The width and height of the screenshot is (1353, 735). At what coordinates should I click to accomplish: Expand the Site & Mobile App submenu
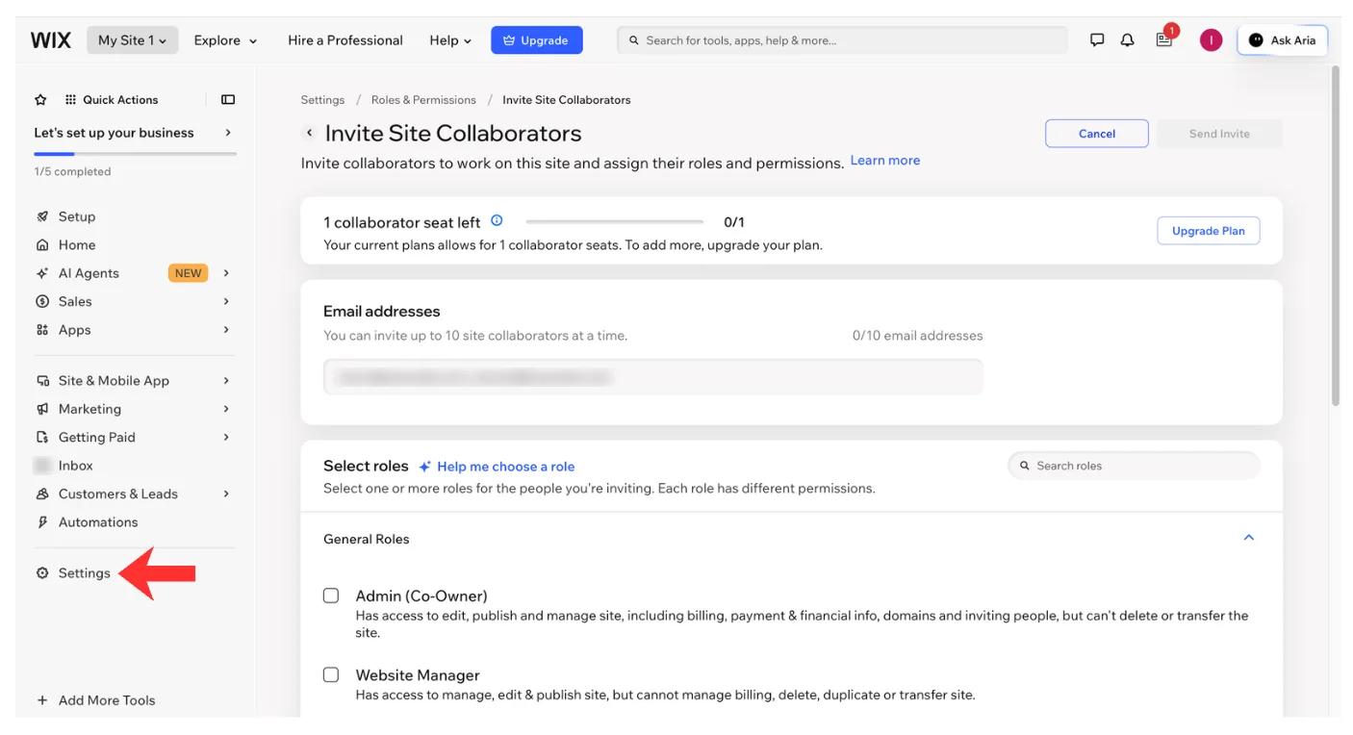(226, 381)
